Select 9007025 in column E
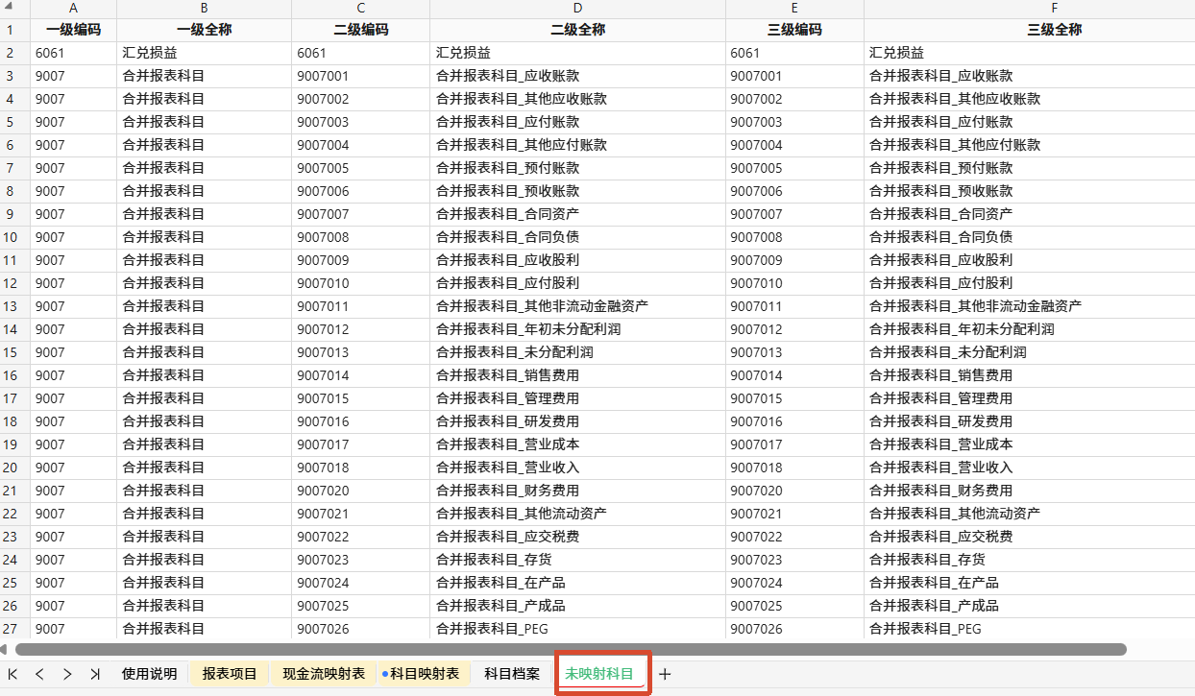1195x696 pixels. 794,606
